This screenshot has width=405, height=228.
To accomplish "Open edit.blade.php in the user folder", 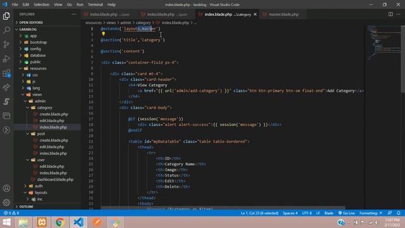I will 52,166.
